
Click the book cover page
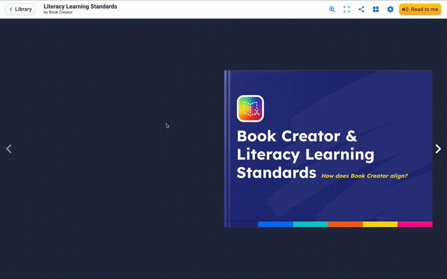[329, 149]
